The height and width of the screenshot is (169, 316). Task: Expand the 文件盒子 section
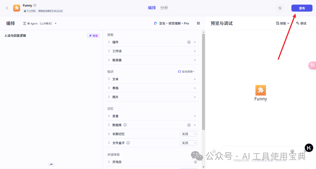[109, 143]
